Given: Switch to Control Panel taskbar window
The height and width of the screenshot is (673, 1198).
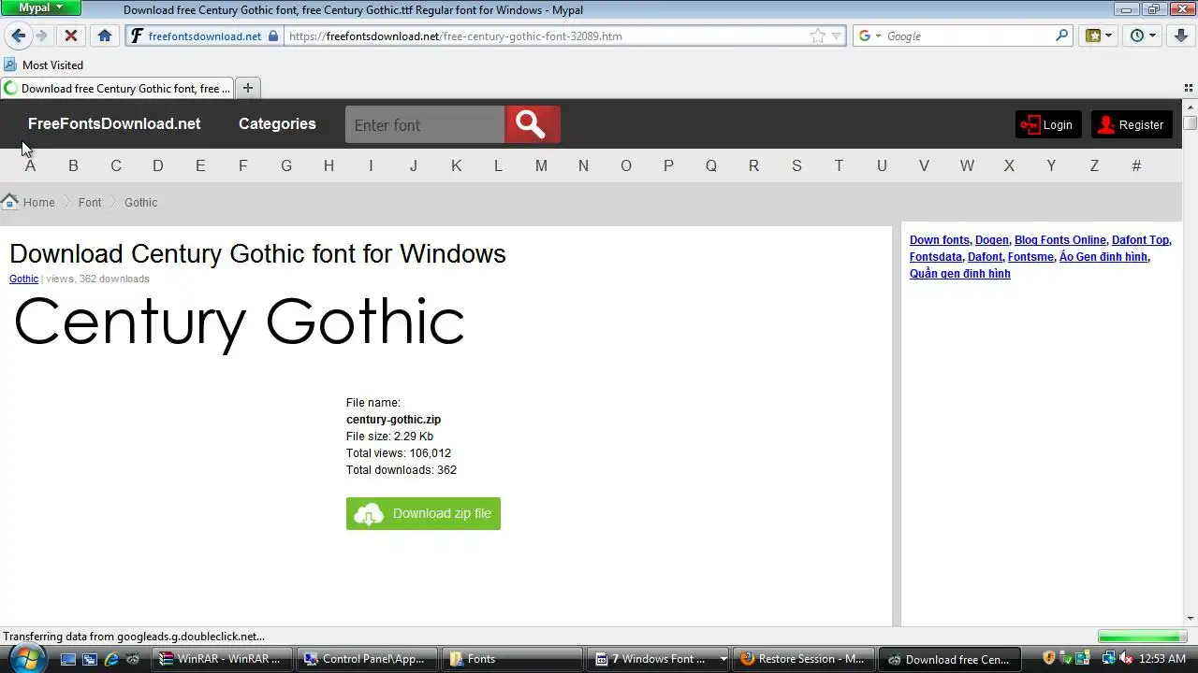Looking at the screenshot, I should click(x=366, y=659).
